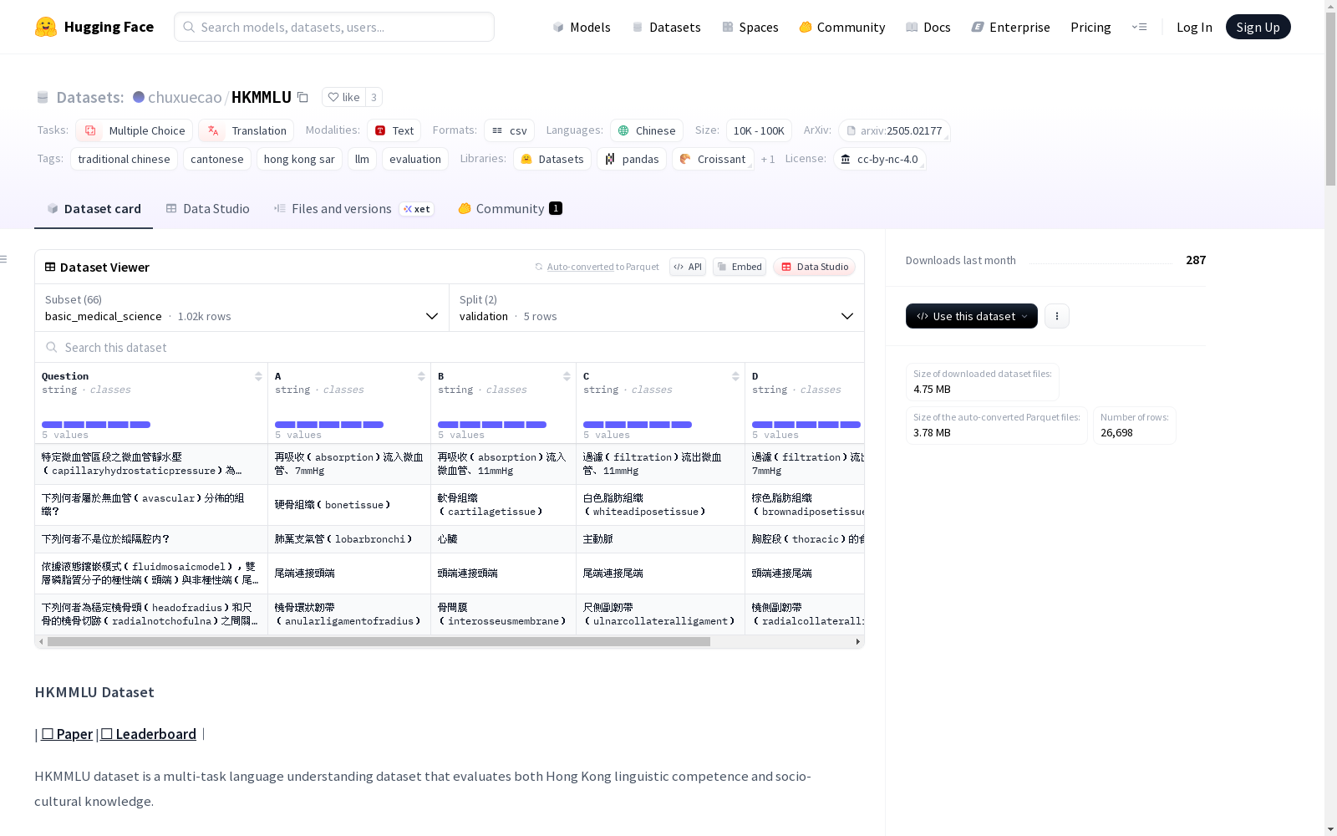Viewport: 1337px width, 836px height.
Task: Like the HKMMLU dataset
Action: point(343,97)
